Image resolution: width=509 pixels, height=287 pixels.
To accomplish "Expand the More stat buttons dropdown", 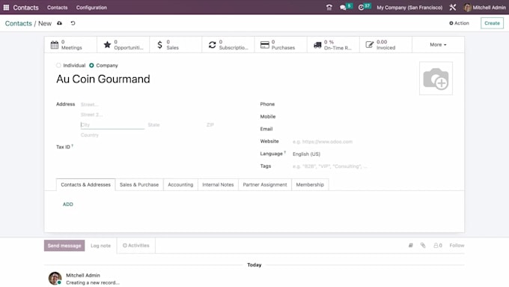I will 438,44.
